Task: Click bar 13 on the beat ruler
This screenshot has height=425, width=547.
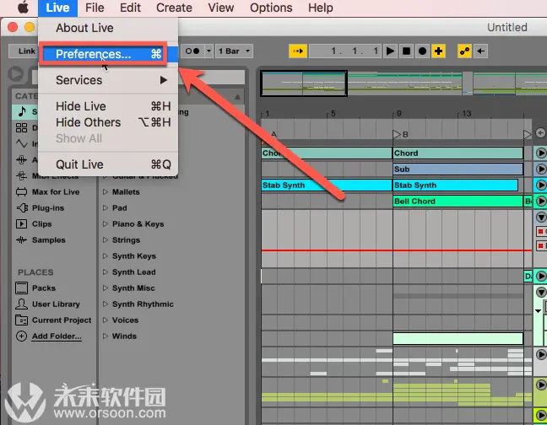Action: click(x=467, y=114)
